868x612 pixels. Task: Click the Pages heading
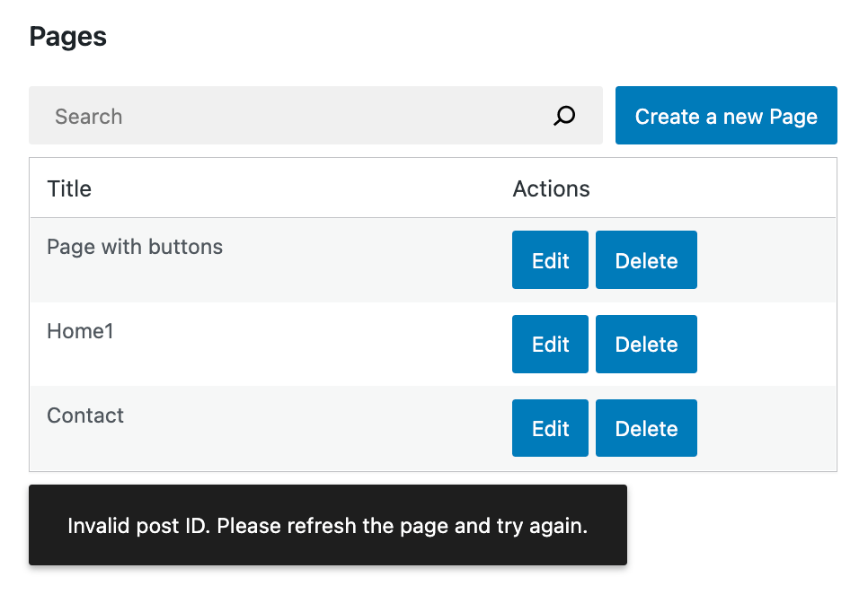pos(67,37)
